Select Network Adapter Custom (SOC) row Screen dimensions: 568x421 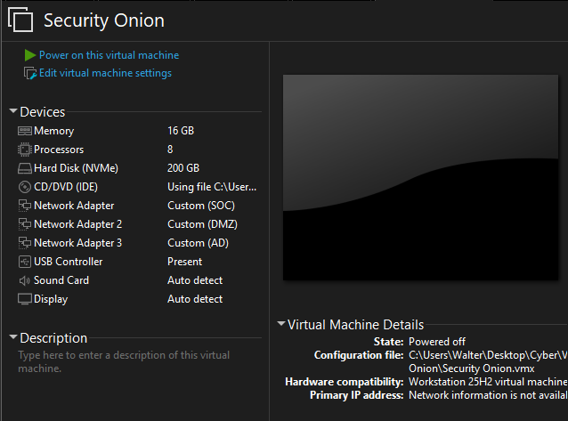[x=134, y=206]
